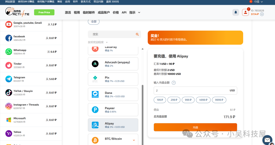Click the payment list scrollbar
The width and height of the screenshot is (275, 145).
[x=143, y=115]
